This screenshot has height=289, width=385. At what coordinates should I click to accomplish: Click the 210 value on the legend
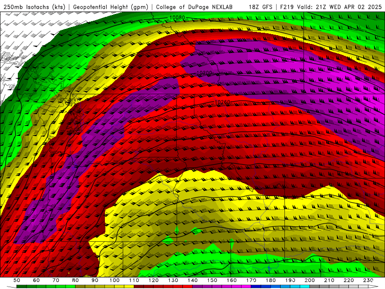[x=329, y=280]
